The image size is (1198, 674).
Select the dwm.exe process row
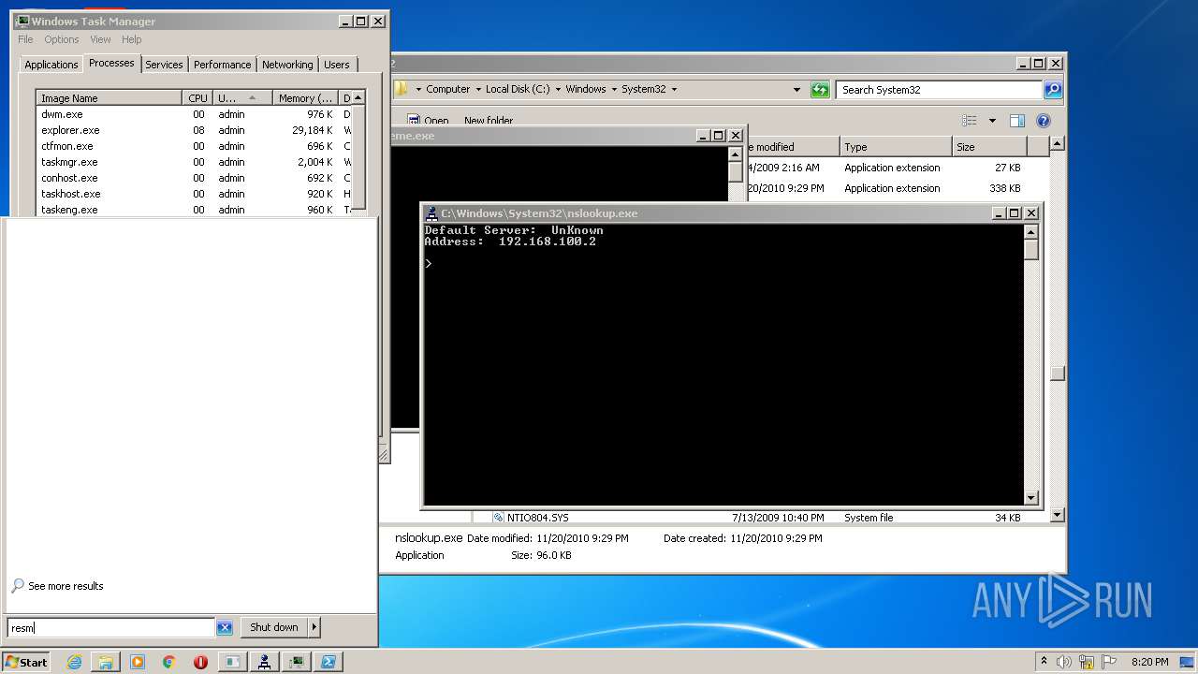[195, 114]
